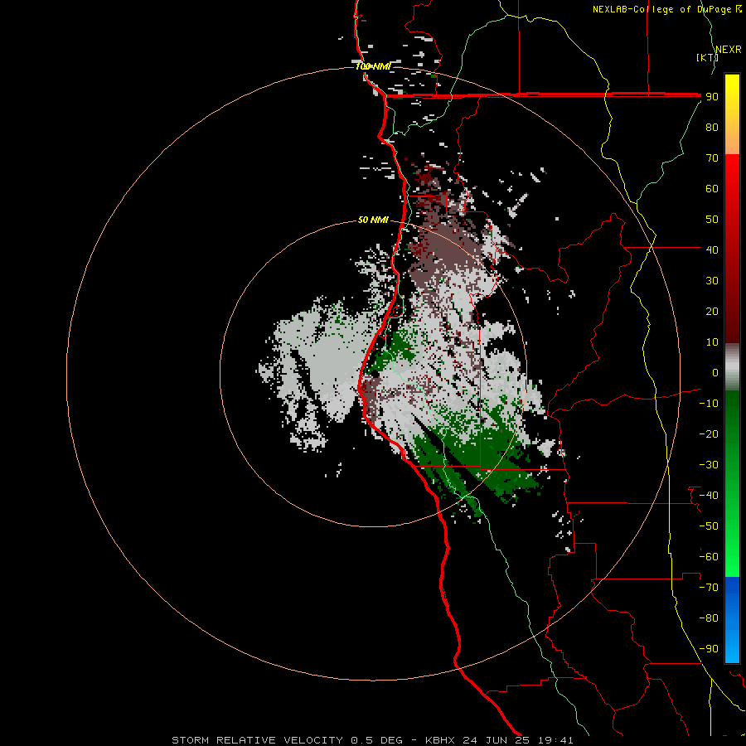746x746 pixels.
Task: Click the 20 value on the velocity scale
Action: pos(712,312)
